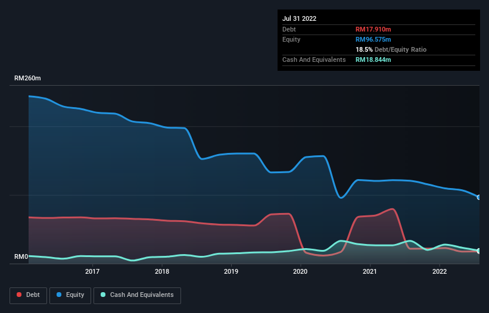
Task: Click the Jul 31 2022 tooltip date
Action: tap(300, 18)
